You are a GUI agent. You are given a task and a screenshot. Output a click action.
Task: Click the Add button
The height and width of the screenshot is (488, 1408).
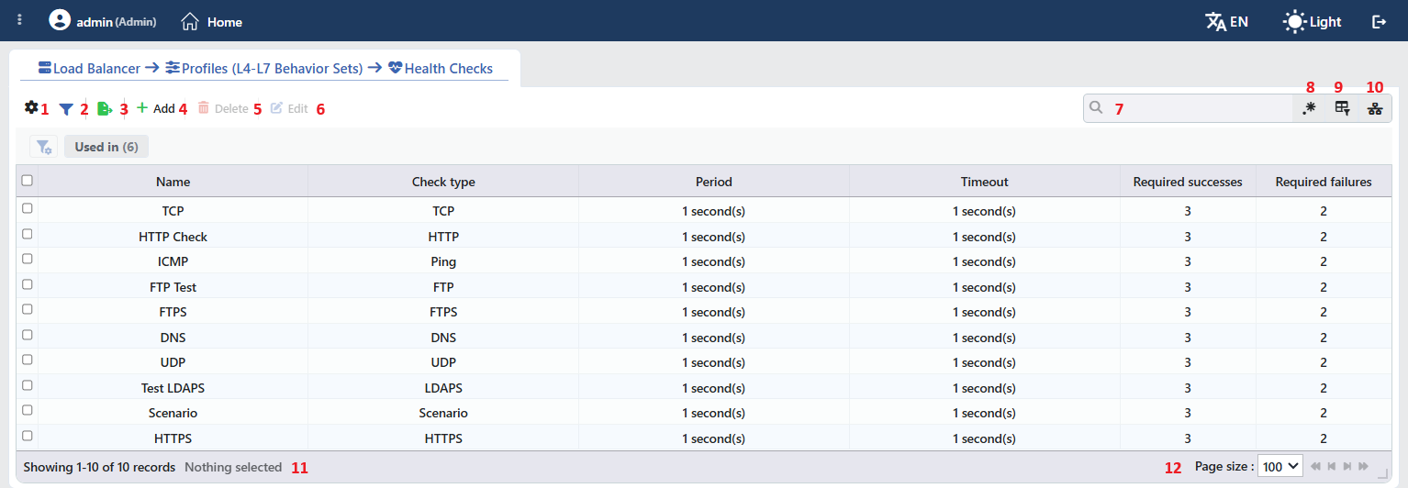(156, 108)
